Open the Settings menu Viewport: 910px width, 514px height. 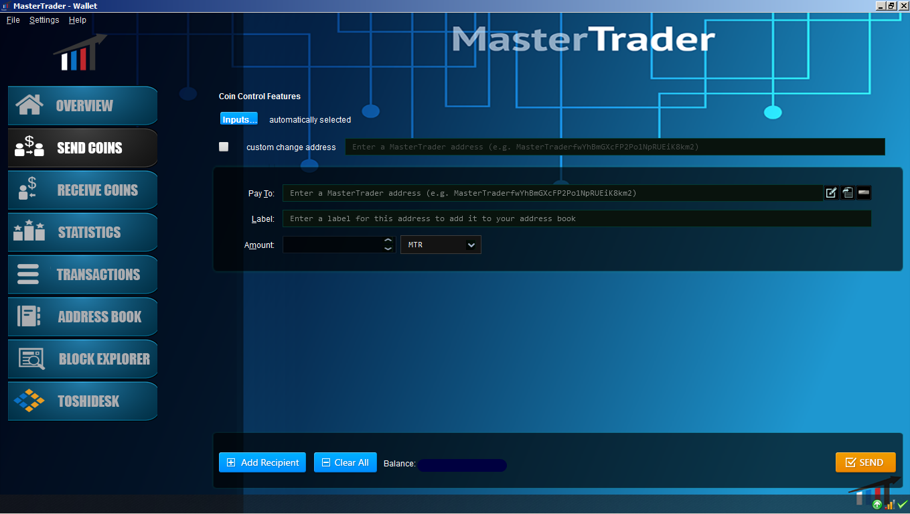[44, 20]
